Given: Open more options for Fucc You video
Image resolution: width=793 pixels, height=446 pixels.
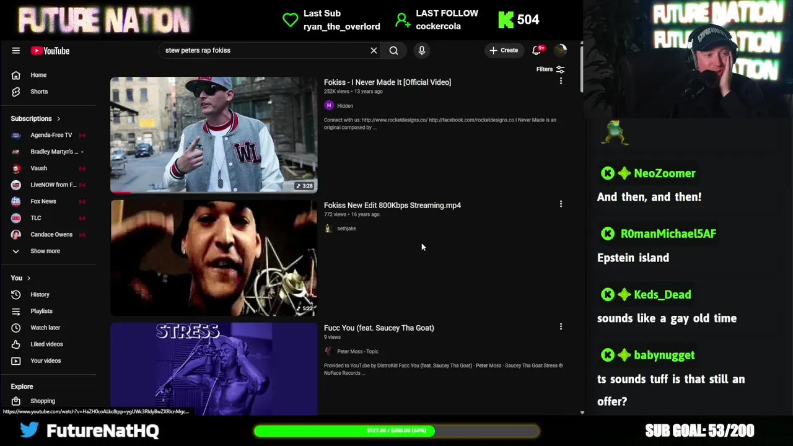Looking at the screenshot, I should point(561,326).
